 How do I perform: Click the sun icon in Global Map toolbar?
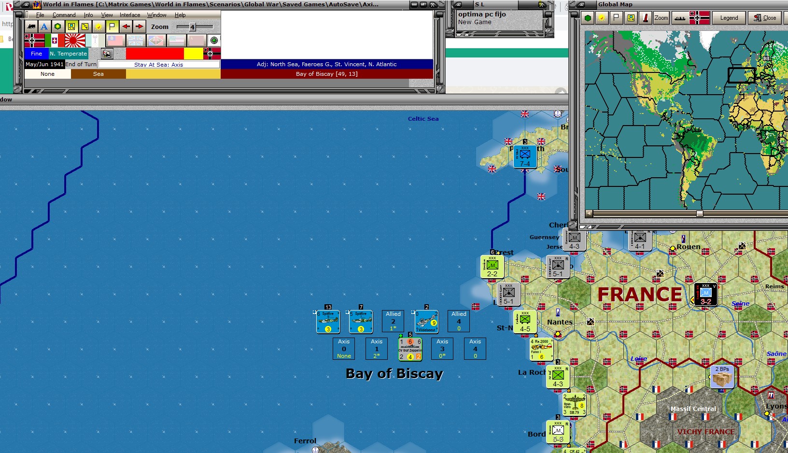[x=602, y=18]
